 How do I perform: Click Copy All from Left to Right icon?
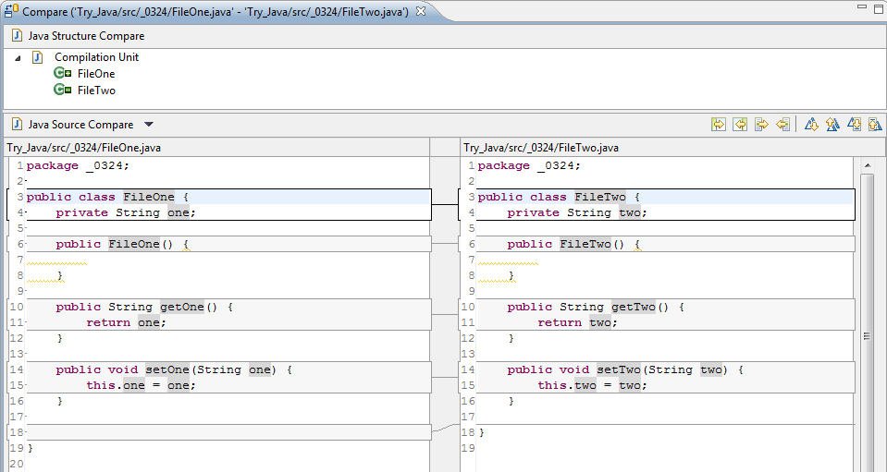718,125
